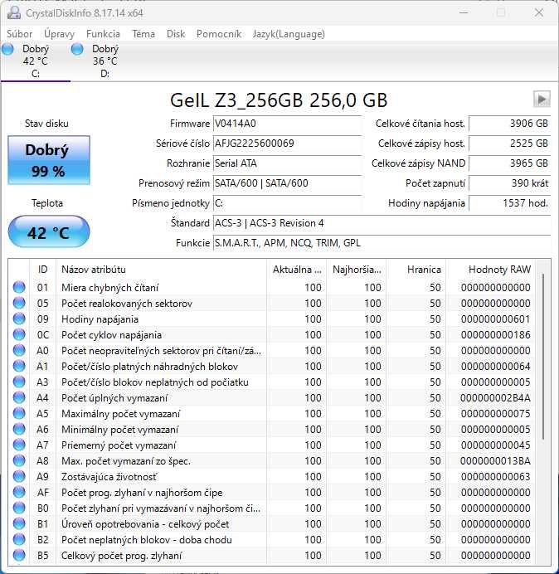Click the Funkcie field with S.M.A.R.T., APM

coord(382,243)
